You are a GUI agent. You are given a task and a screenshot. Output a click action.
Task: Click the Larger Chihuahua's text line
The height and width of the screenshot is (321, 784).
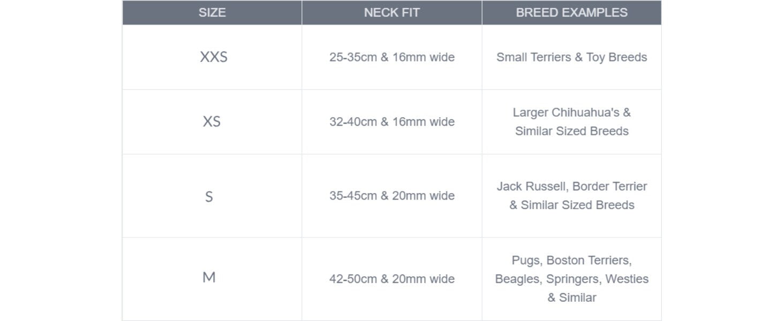(571, 113)
